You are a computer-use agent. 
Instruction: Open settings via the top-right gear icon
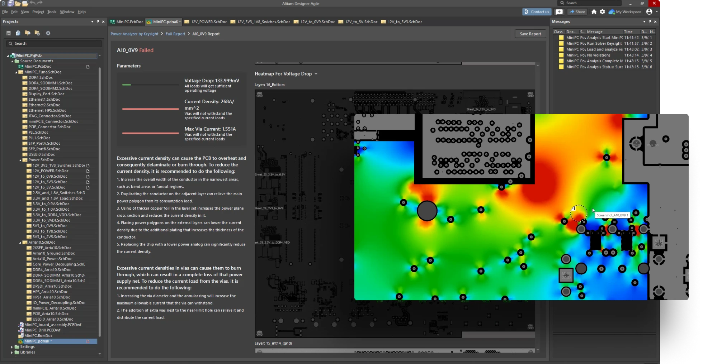603,12
